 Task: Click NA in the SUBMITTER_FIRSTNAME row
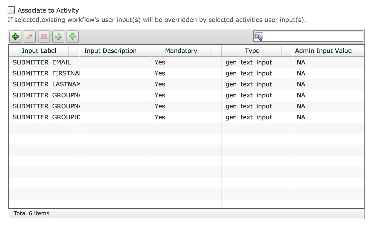coord(301,73)
